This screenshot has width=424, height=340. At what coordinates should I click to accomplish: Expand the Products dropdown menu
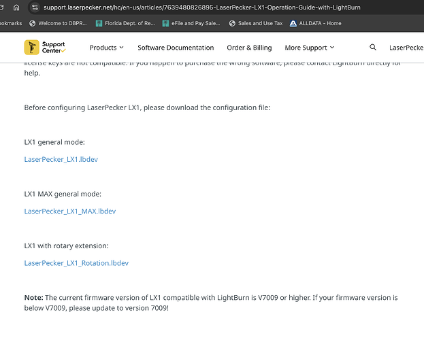pyautogui.click(x=106, y=48)
